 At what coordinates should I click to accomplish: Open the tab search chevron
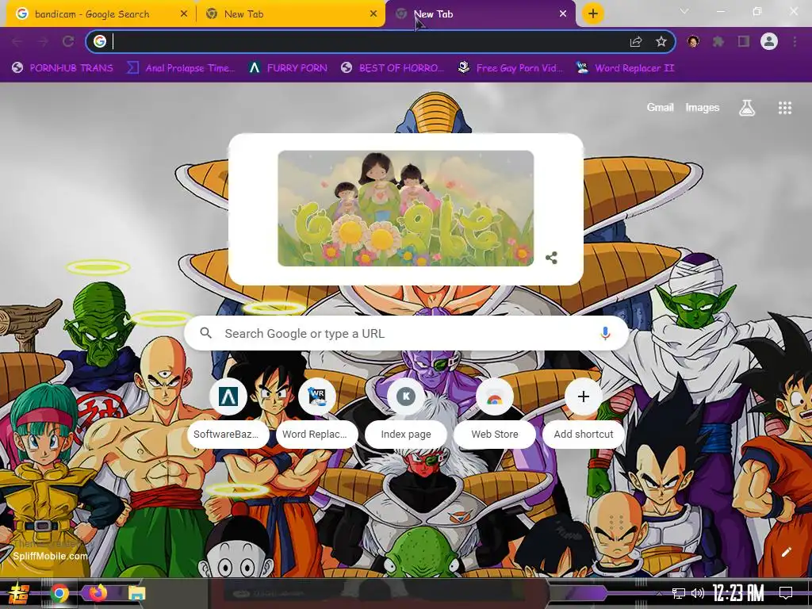click(x=684, y=11)
